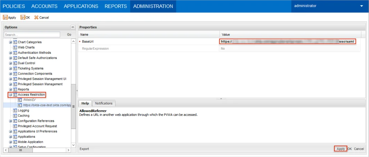Click the tree scroll up arrow

[73, 41]
